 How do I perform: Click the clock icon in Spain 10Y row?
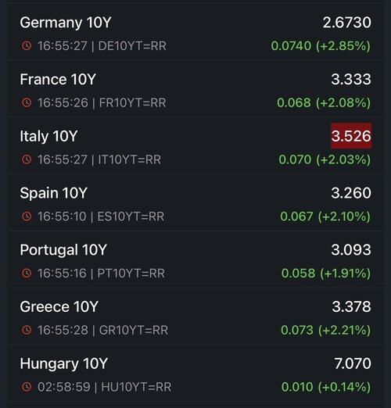point(27,216)
